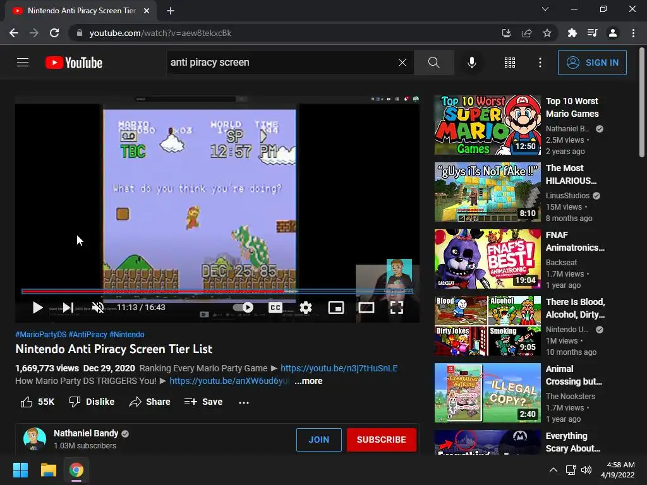Select the Nintendo Anti Piracy Screen tab
Image resolution: width=647 pixels, height=485 pixels.
click(x=81, y=11)
